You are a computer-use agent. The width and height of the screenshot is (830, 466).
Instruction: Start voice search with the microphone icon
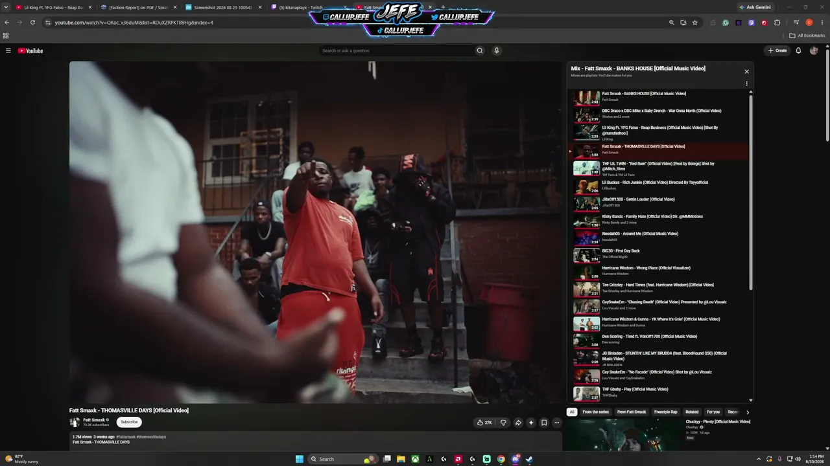(x=497, y=50)
